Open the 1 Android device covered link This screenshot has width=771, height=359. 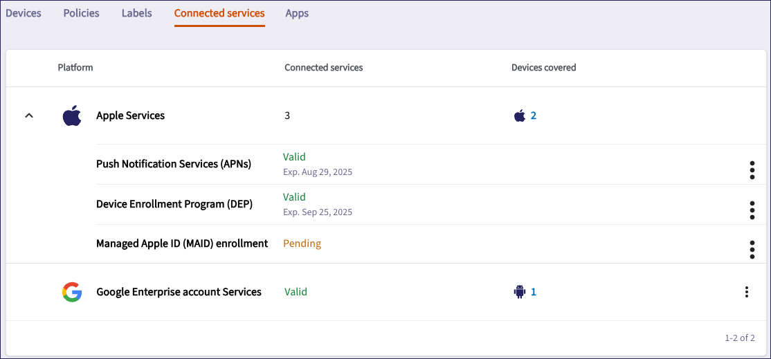coord(534,292)
